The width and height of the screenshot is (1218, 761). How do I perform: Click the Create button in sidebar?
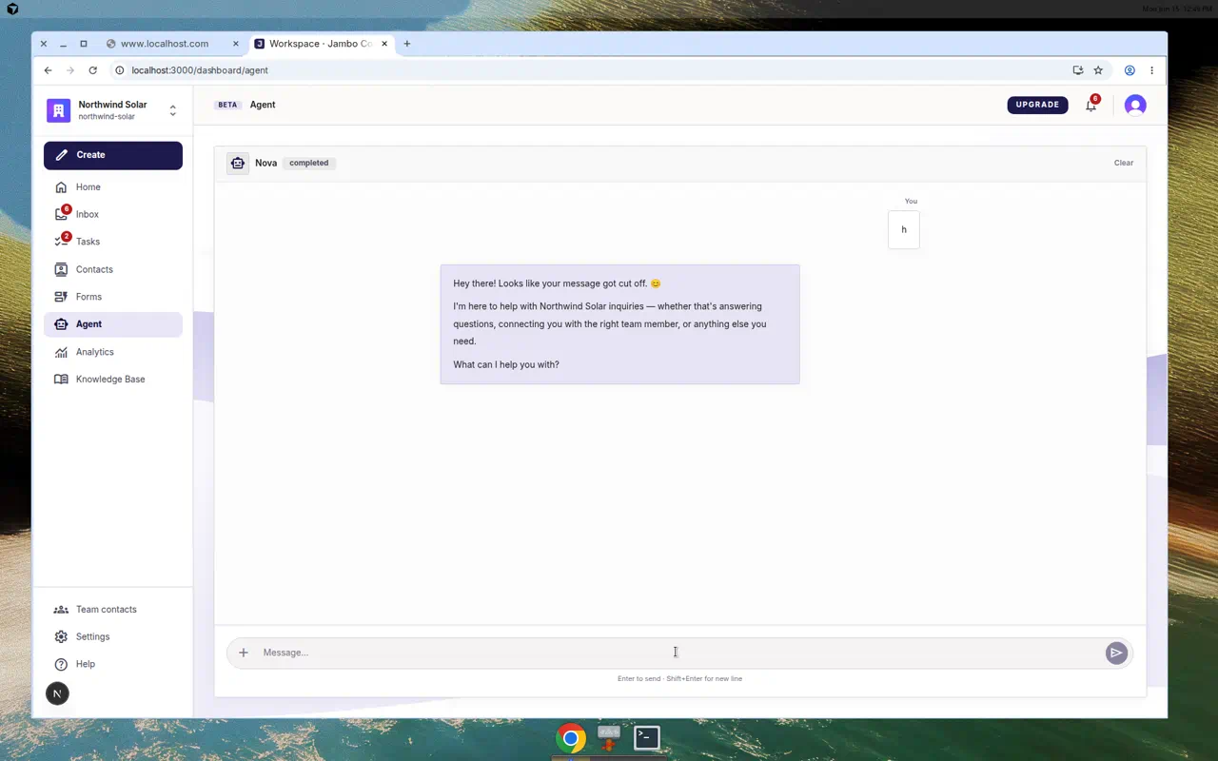[x=113, y=155]
